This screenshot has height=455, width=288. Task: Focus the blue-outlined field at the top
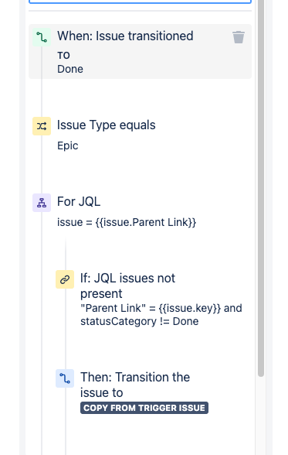point(140,2)
